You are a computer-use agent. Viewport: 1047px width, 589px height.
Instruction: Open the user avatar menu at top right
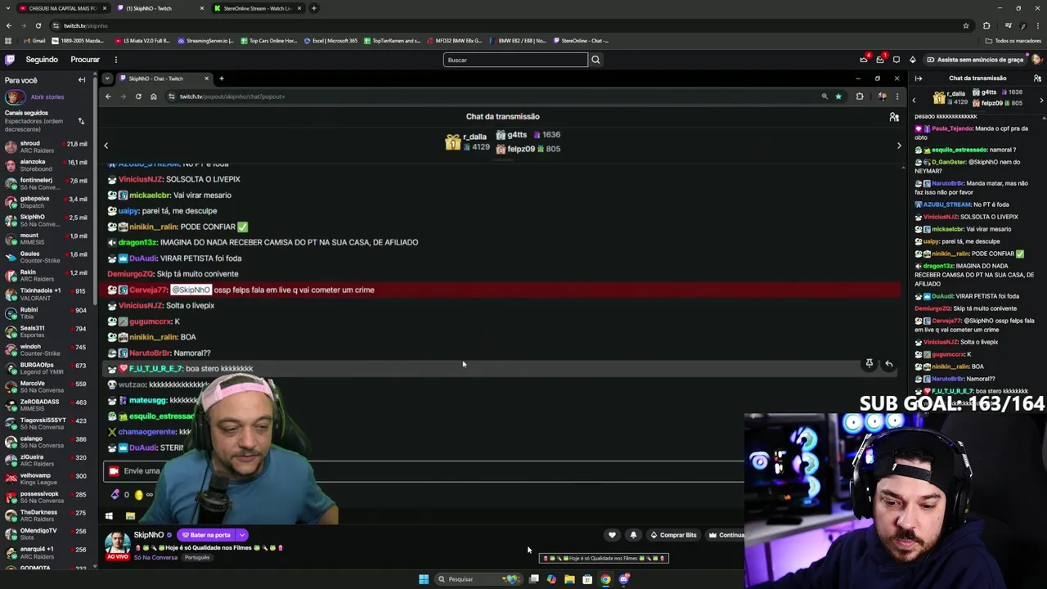coord(1037,59)
